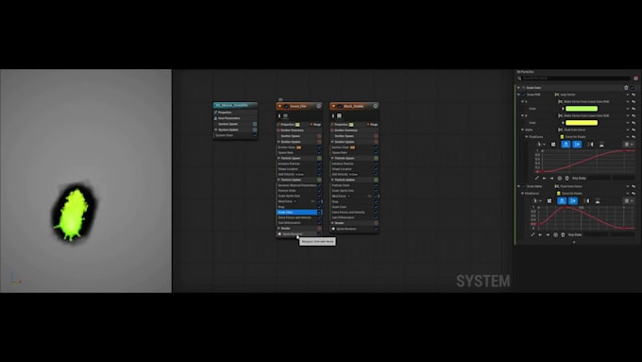
Task: Delete the Scale Color module via trash icon
Action: pyautogui.click(x=626, y=88)
